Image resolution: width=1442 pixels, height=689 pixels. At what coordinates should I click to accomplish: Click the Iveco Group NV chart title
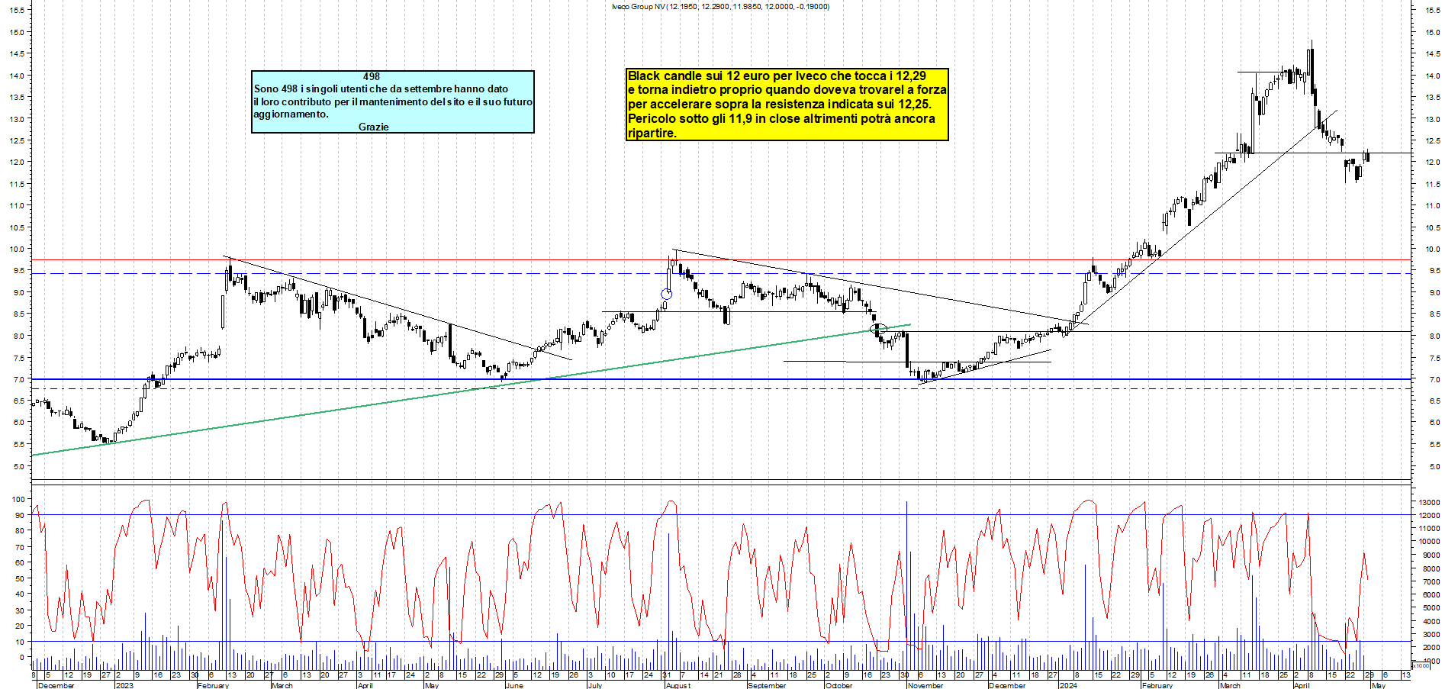(720, 7)
